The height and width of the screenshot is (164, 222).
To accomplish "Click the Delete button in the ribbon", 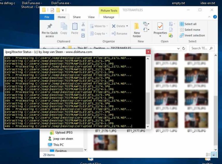I will click(119, 26).
